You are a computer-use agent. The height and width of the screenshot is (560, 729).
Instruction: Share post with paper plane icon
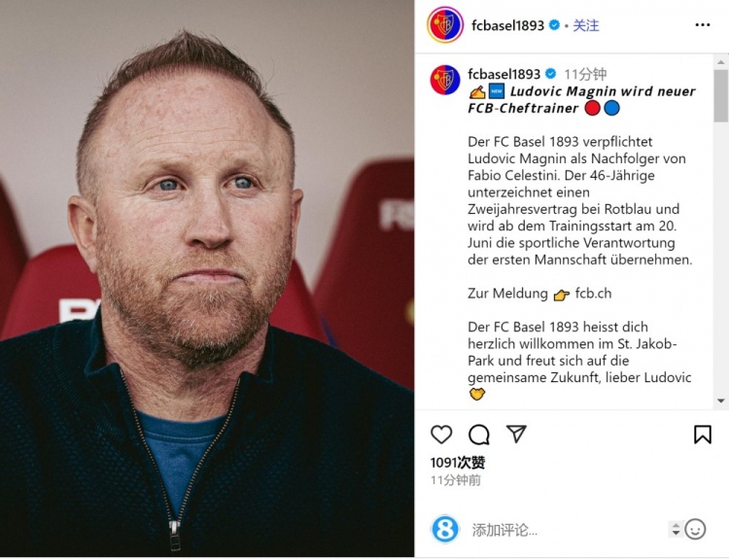tap(516, 434)
